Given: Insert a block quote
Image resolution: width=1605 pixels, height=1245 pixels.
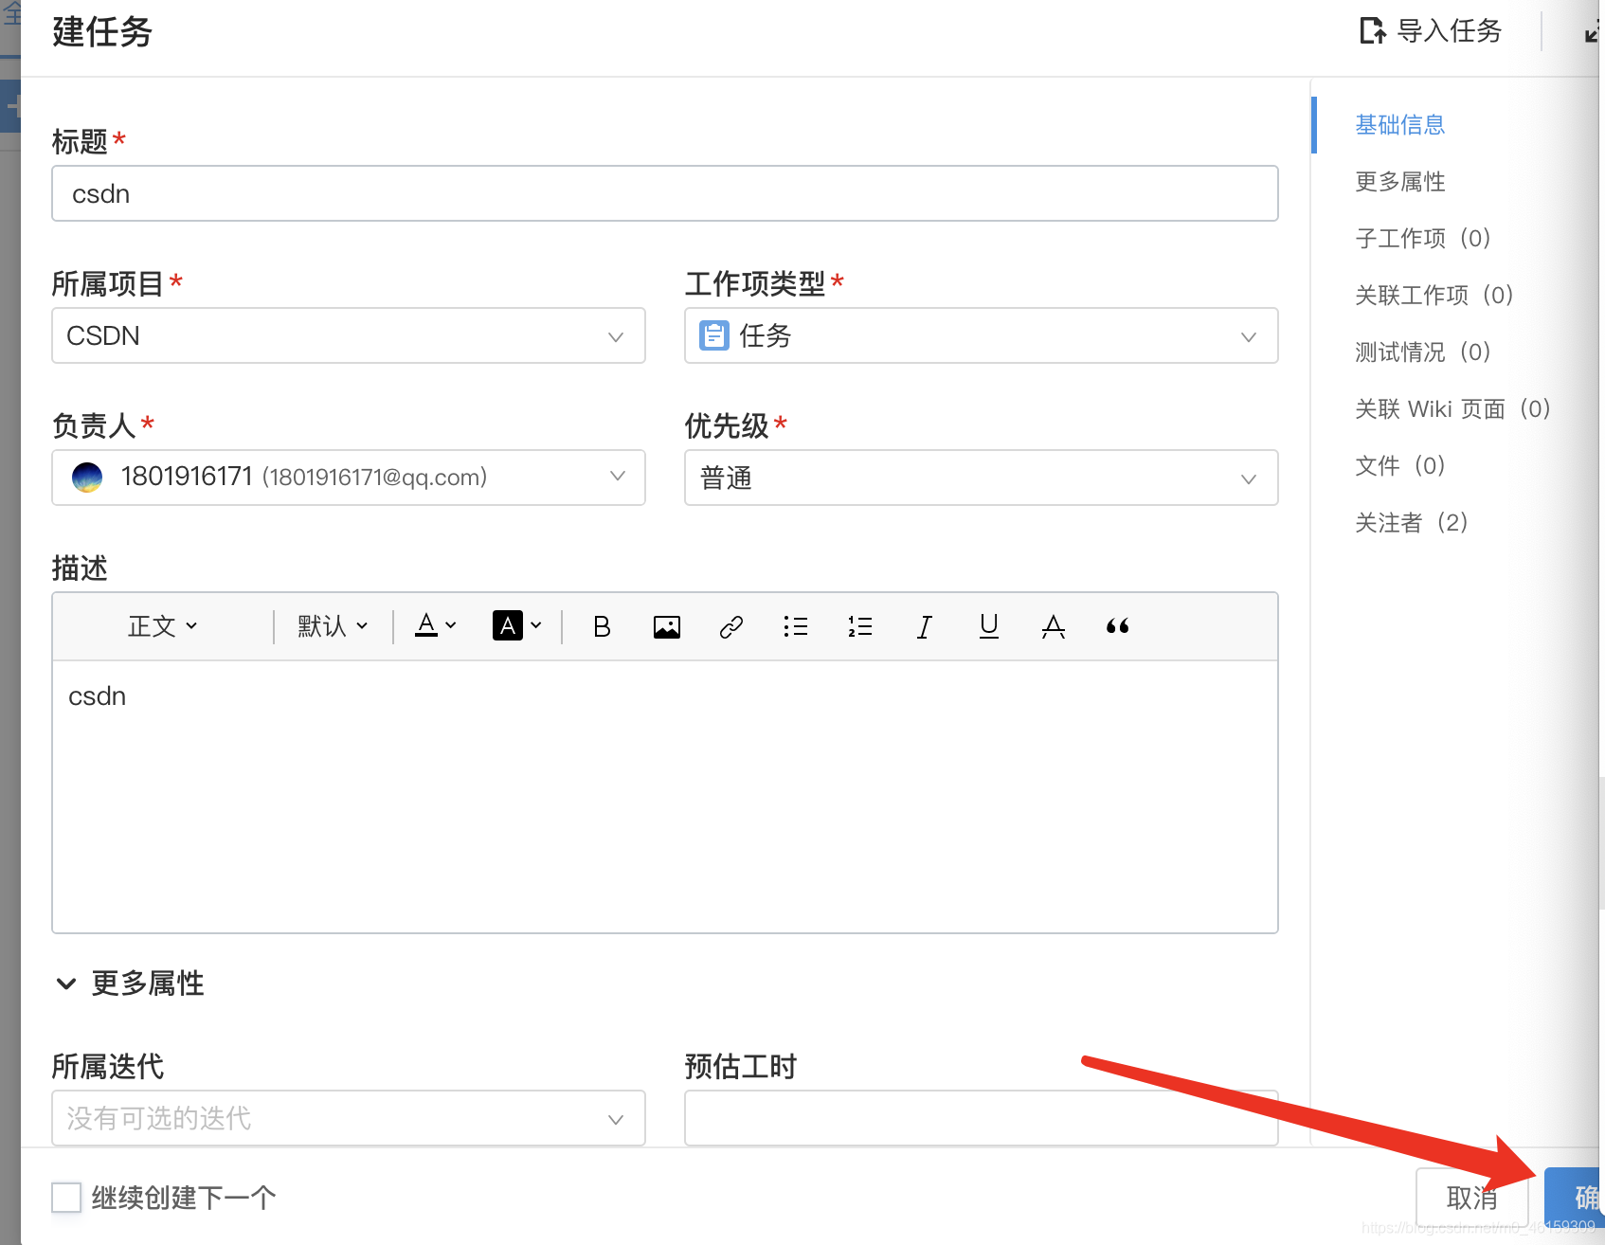Looking at the screenshot, I should coord(1118,626).
